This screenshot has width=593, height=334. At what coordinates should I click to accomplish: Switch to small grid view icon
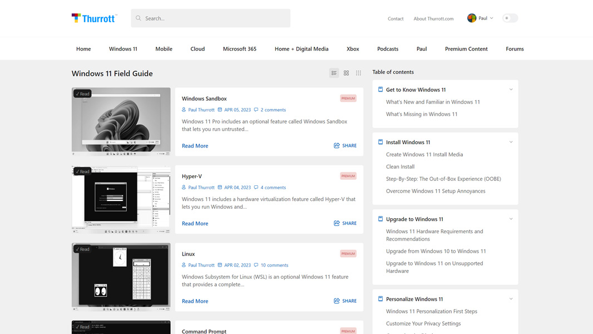tap(358, 73)
